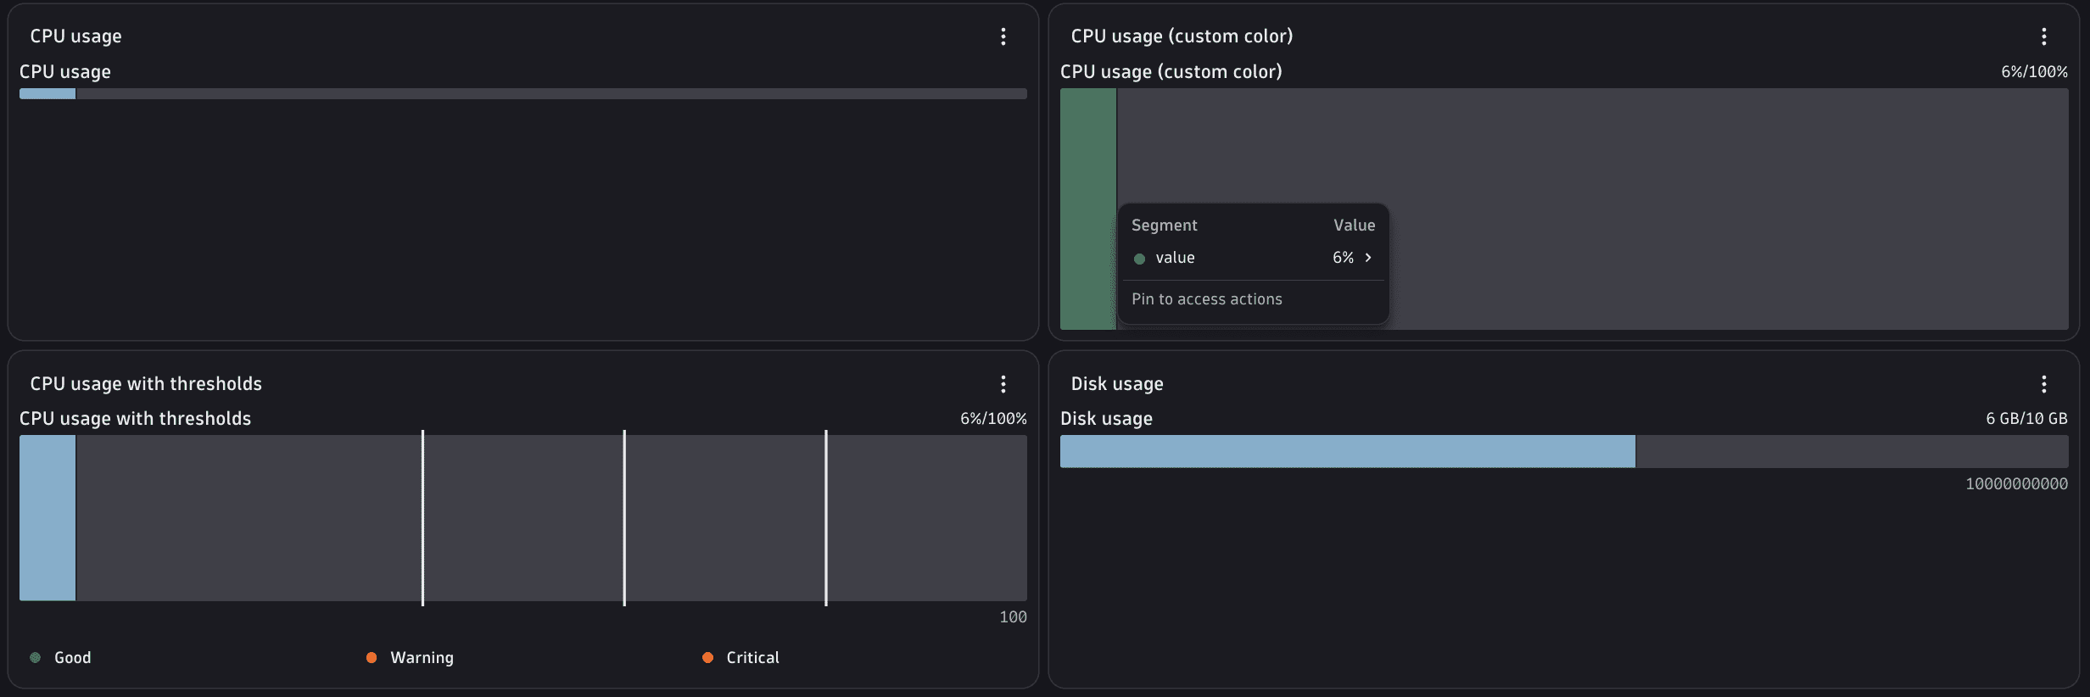Click the thin CPU usage progress bar
The height and width of the screenshot is (697, 2090).
[523, 94]
